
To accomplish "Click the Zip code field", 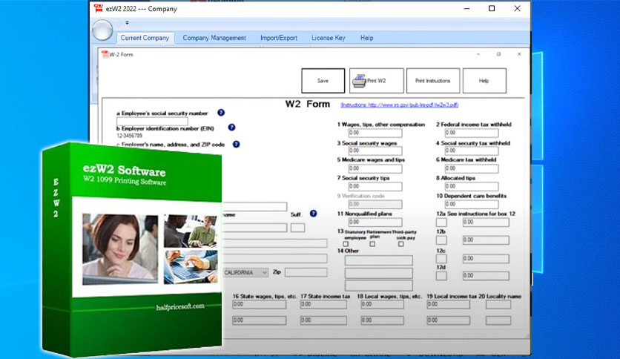I will pos(306,272).
